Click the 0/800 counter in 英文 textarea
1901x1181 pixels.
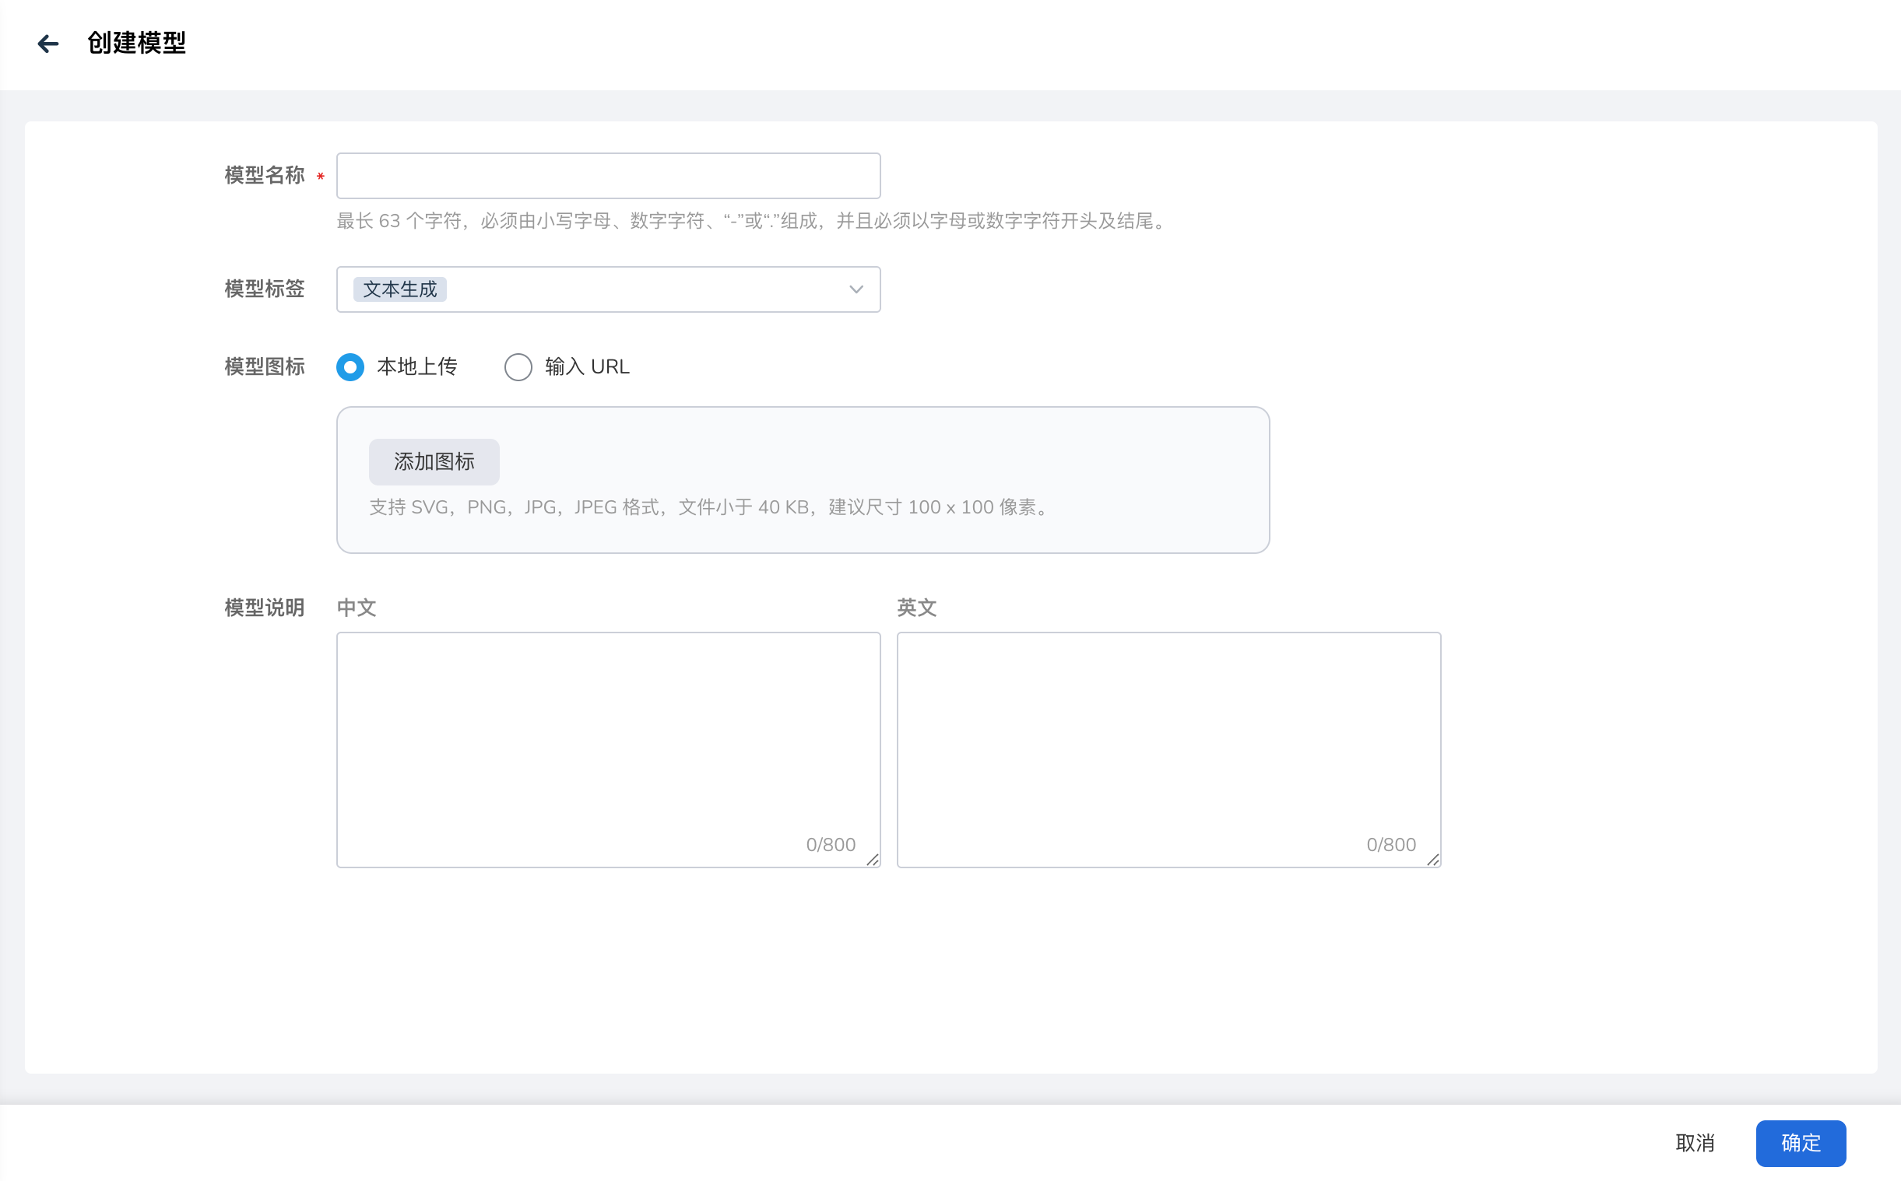1391,845
